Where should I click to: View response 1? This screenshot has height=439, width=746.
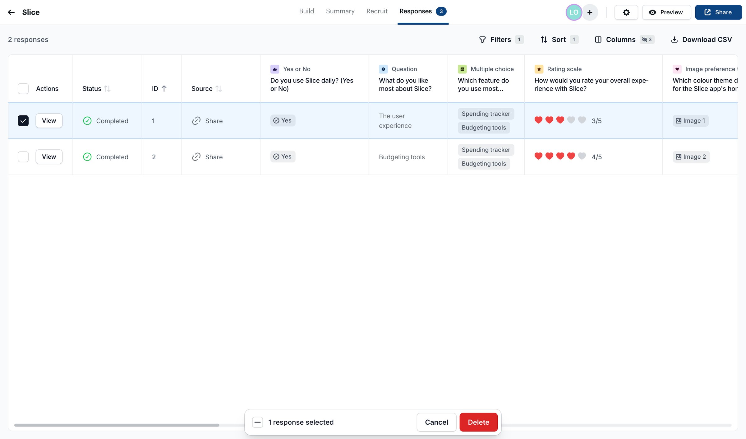pos(49,121)
